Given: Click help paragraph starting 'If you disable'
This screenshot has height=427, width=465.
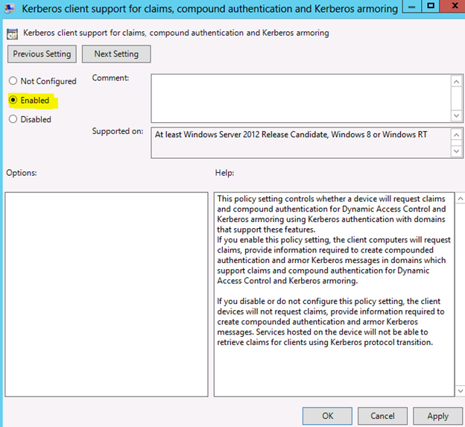Looking at the screenshot, I should (x=331, y=322).
